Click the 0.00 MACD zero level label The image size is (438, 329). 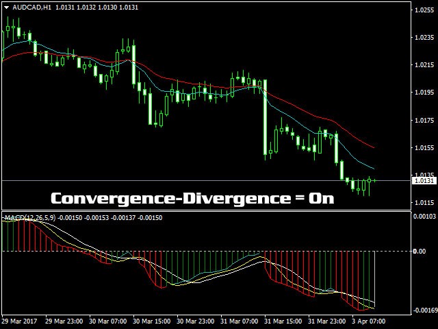tap(420, 252)
